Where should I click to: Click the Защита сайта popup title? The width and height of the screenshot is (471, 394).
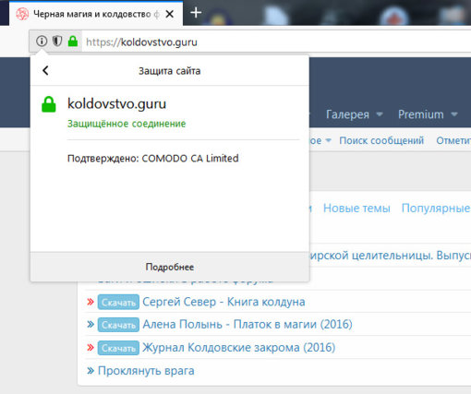coord(170,71)
